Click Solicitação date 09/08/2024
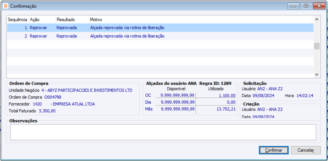The height and width of the screenshot is (161, 328). 264,96
